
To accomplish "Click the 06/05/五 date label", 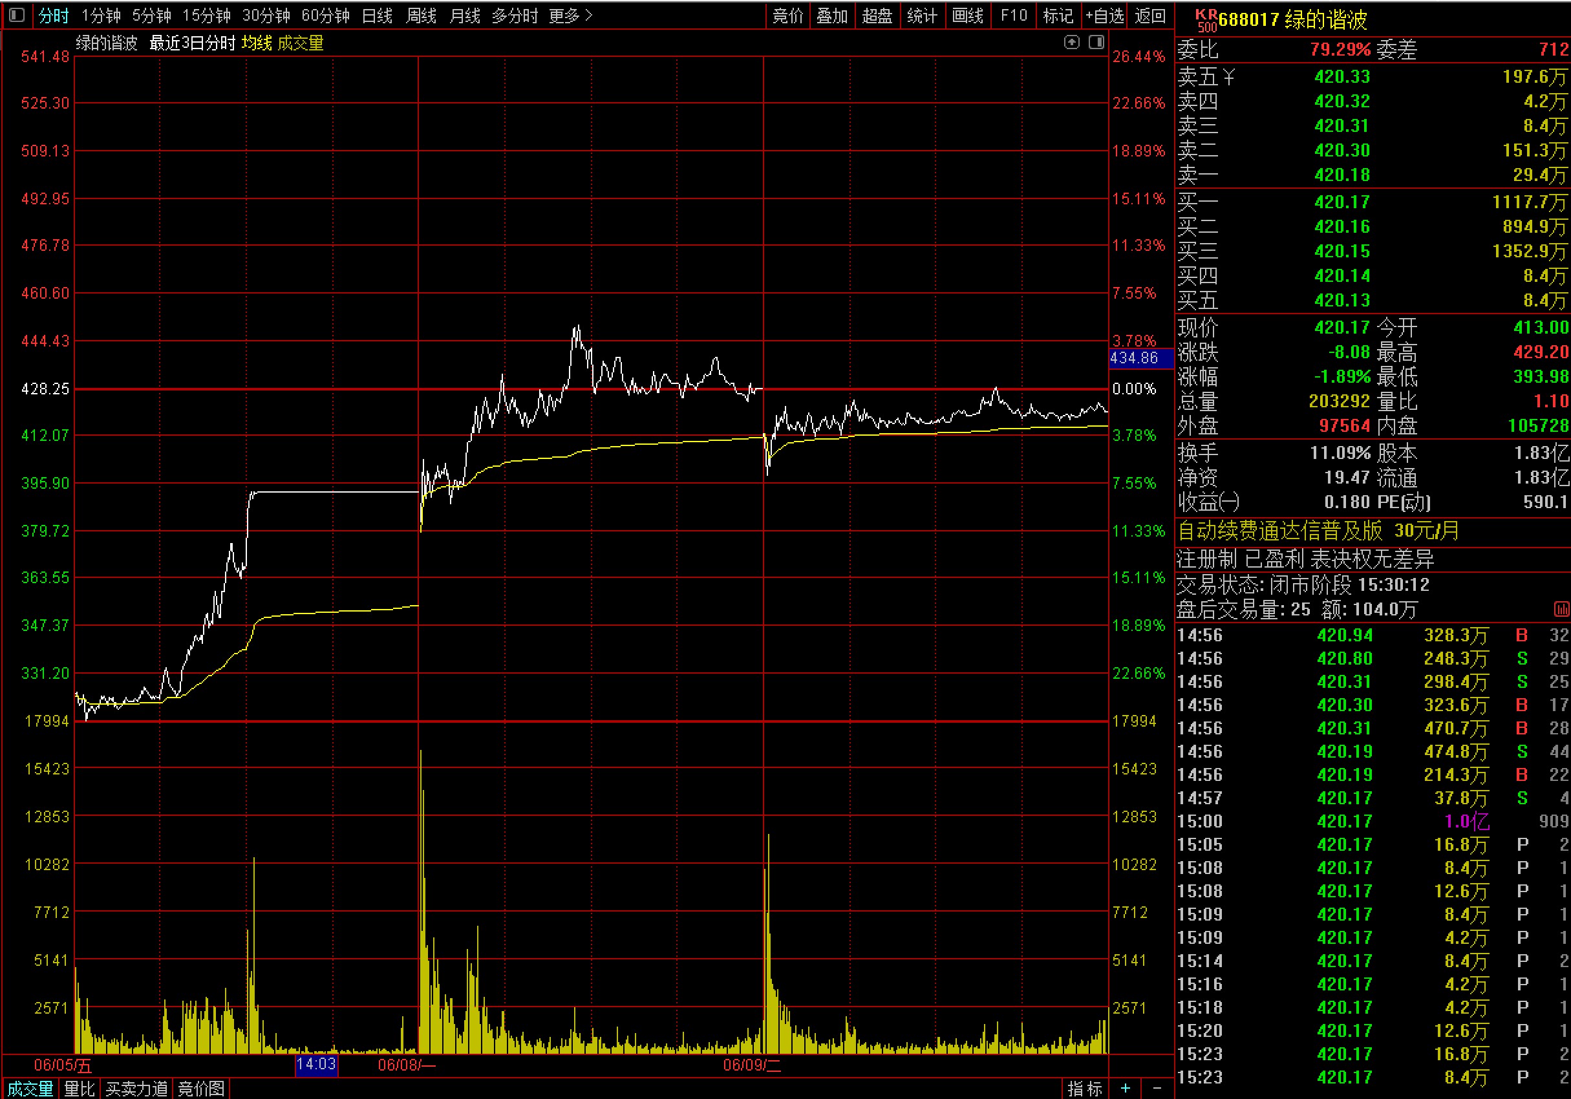I will 63,1065.
